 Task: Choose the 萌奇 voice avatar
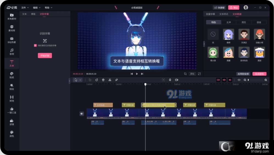[228, 34]
